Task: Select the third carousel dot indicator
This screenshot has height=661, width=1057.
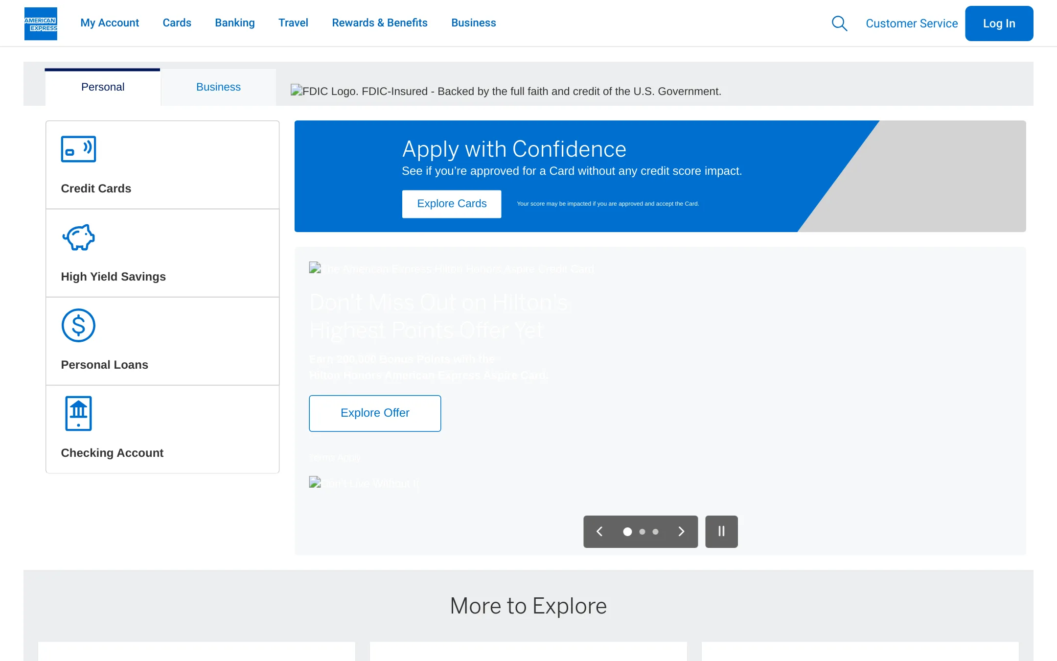Action: tap(656, 532)
